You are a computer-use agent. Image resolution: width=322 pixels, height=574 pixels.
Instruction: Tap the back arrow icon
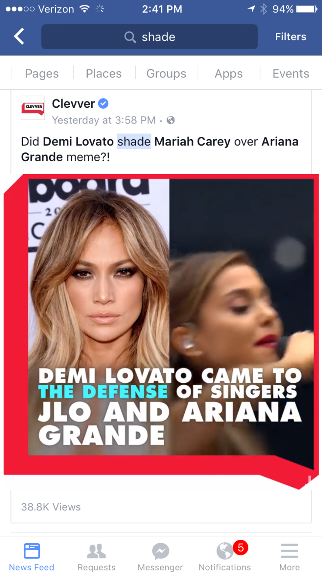pyautogui.click(x=19, y=36)
